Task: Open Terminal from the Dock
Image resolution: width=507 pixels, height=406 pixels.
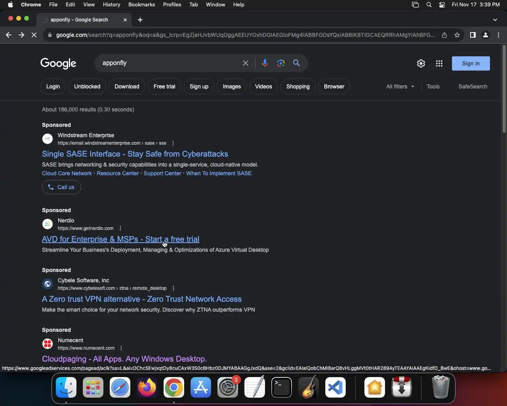Action: (282, 387)
